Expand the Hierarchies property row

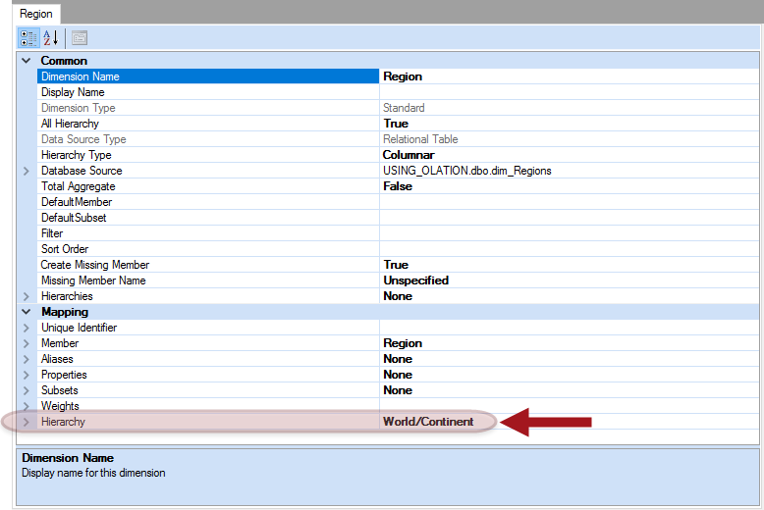26,296
